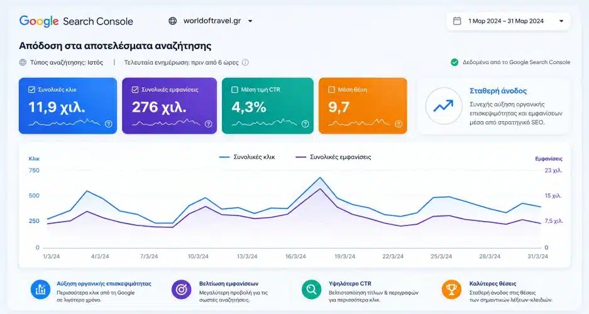Image resolution: width=589 pixels, height=314 pixels.
Task: Click the purple target icon
Action: tap(182, 290)
